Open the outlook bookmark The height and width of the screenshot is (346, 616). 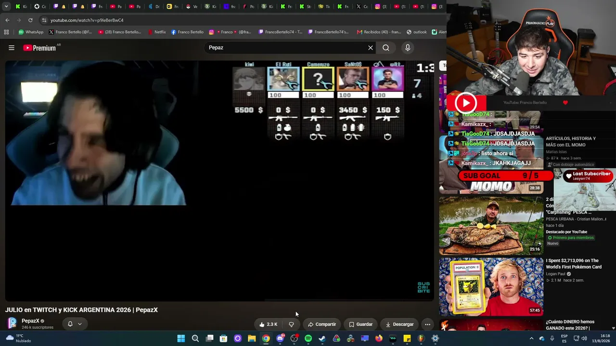tap(417, 32)
